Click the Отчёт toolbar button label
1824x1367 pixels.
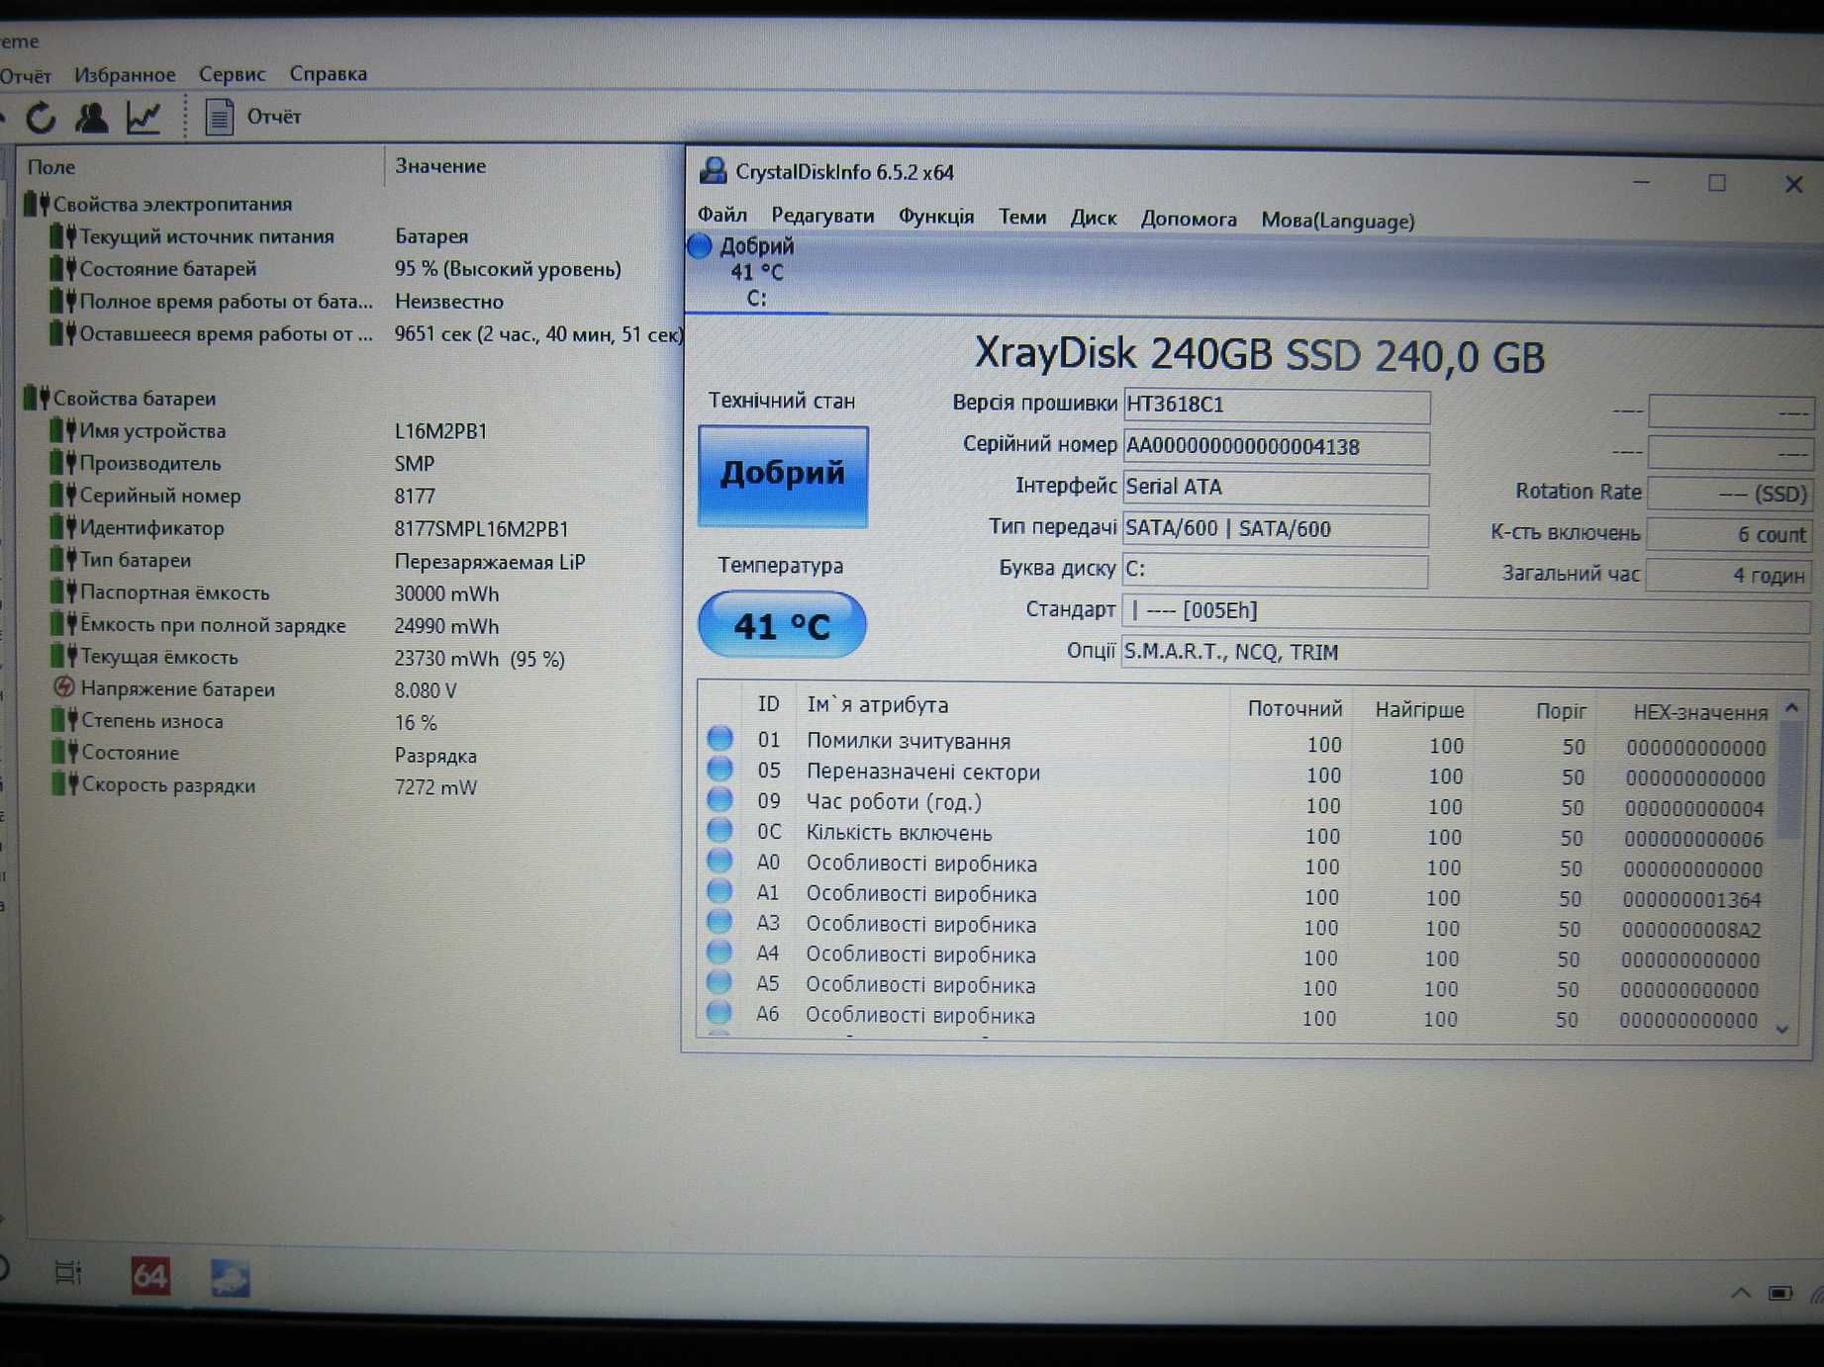tap(274, 117)
